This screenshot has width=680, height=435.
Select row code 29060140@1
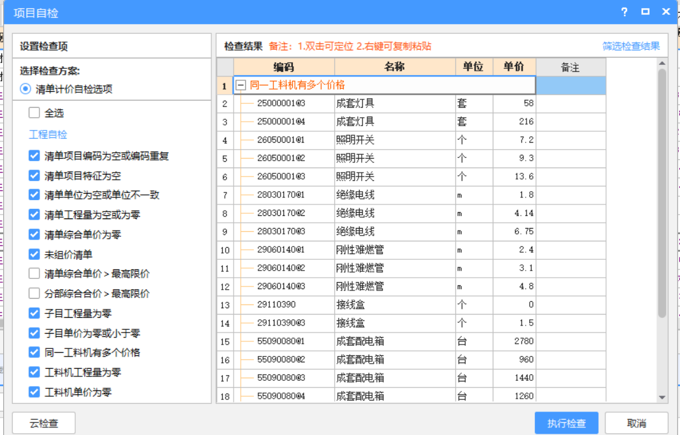(x=281, y=250)
